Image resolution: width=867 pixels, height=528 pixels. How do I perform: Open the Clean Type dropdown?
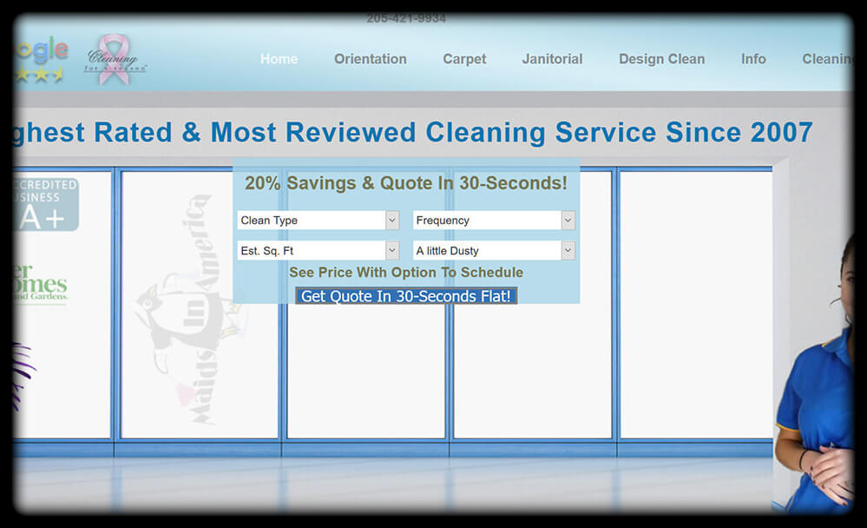pyautogui.click(x=318, y=221)
